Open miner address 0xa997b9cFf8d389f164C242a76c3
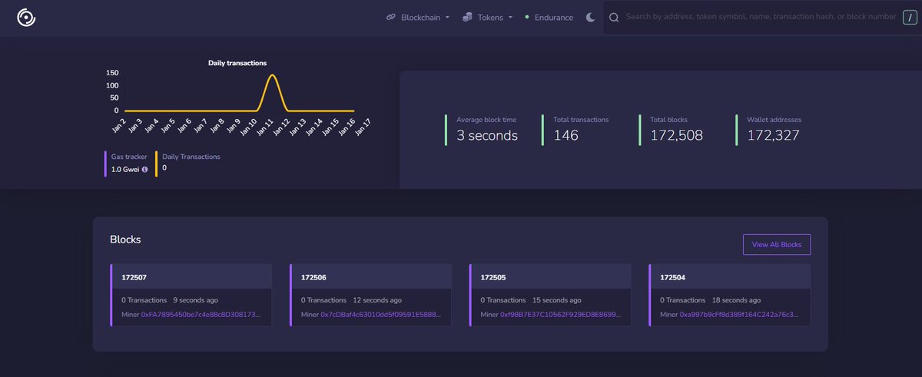 pos(740,315)
